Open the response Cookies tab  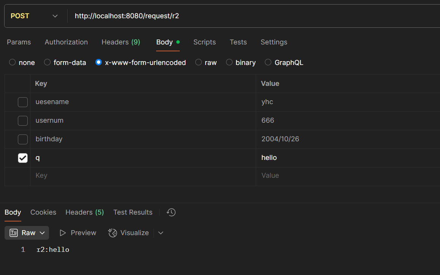tap(43, 212)
